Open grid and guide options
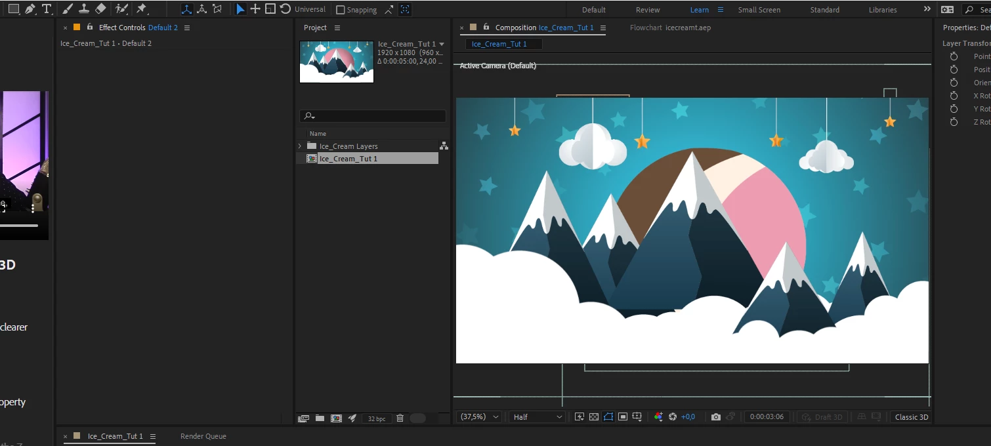Screen dimensions: 991x446 tap(637, 417)
